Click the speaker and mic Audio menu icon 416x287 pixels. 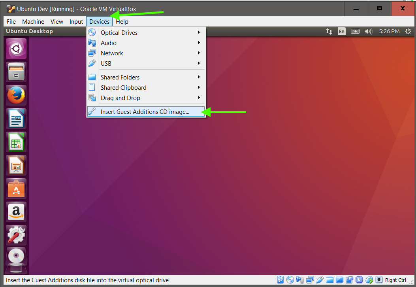pyautogui.click(x=92, y=43)
